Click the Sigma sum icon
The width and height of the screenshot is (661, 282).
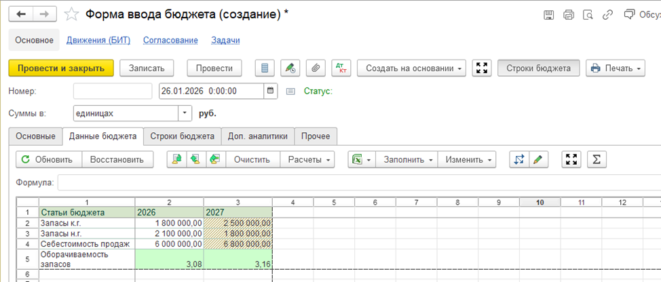click(597, 159)
